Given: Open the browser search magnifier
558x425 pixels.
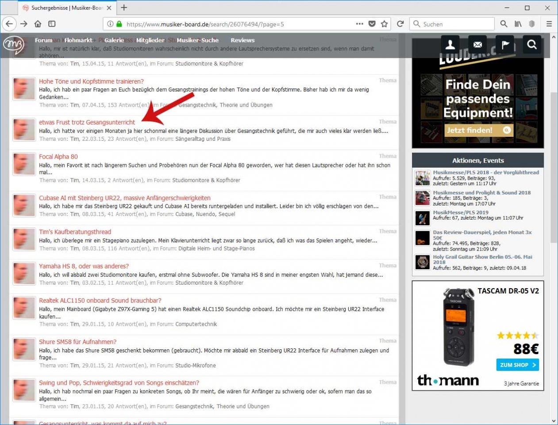Looking at the screenshot, I should pos(504,24).
